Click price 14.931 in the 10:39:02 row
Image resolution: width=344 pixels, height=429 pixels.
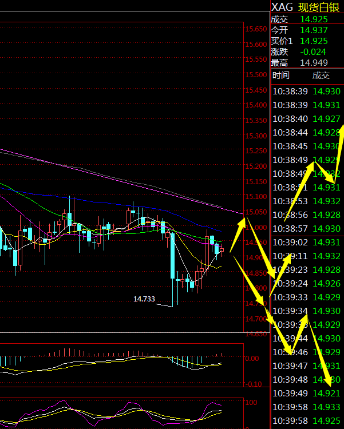click(x=326, y=243)
